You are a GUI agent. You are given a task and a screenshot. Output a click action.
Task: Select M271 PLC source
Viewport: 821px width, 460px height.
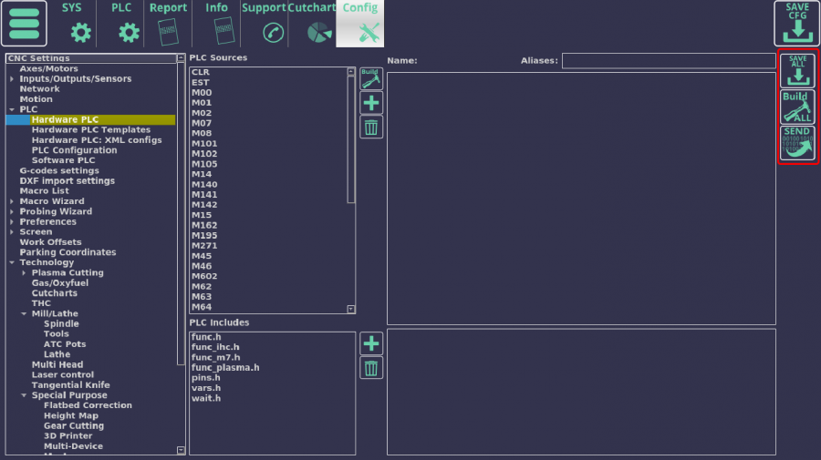tap(204, 246)
